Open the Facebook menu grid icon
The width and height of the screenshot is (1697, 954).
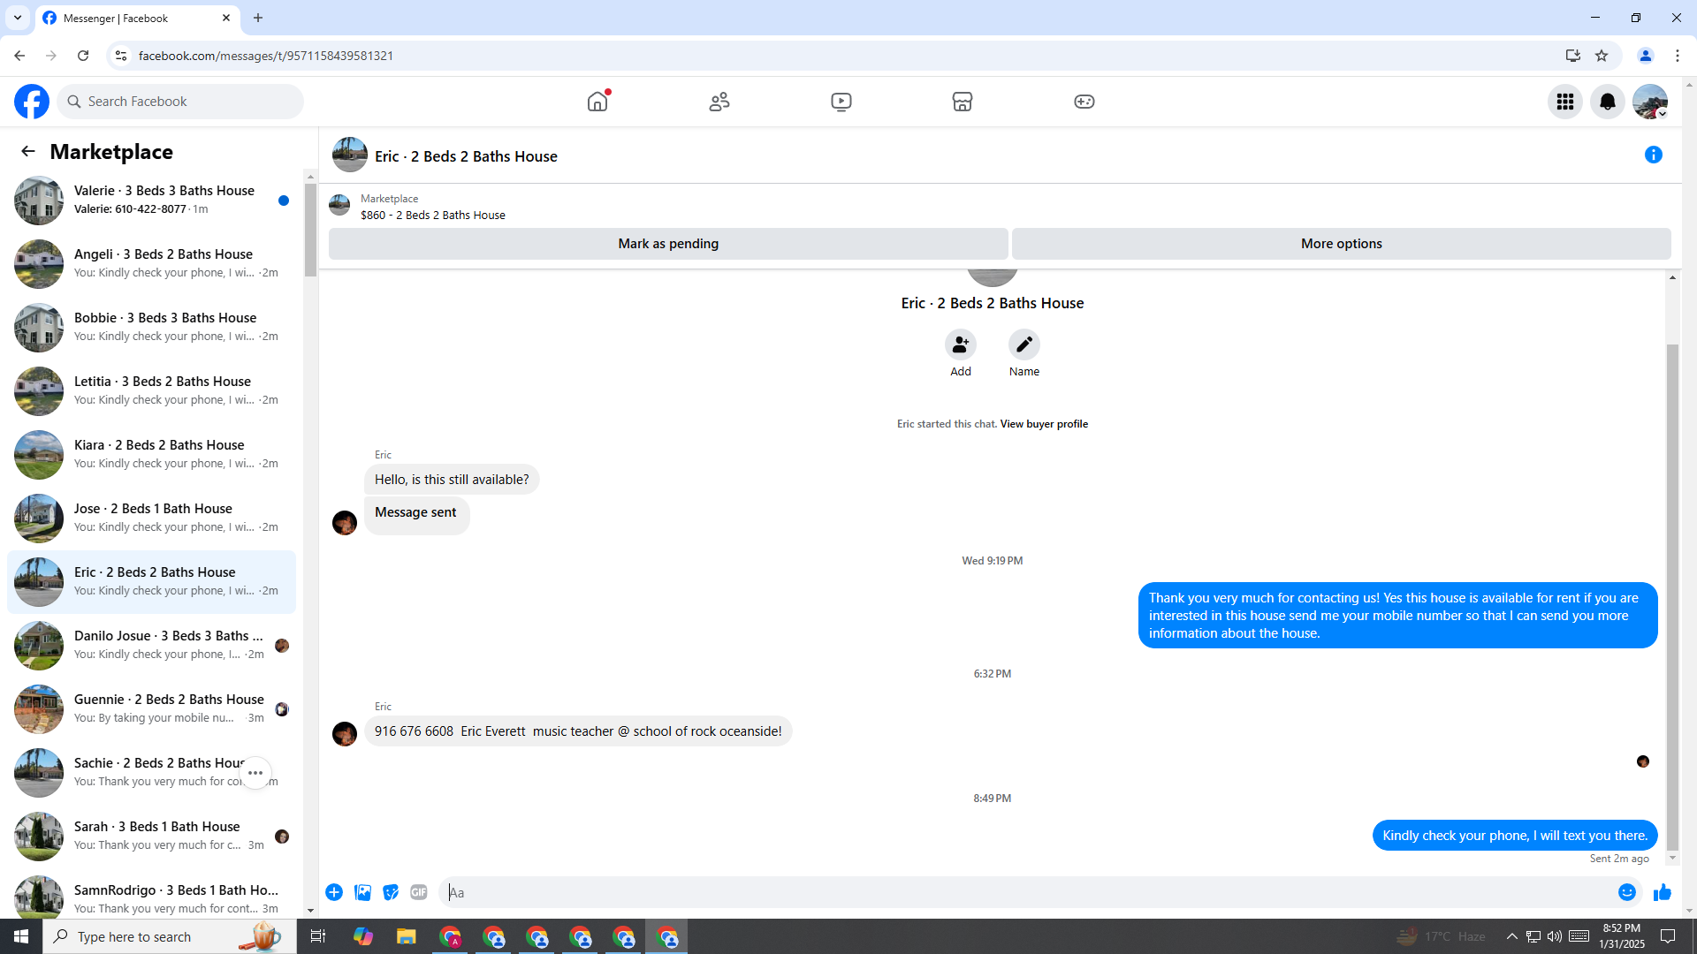click(1565, 102)
